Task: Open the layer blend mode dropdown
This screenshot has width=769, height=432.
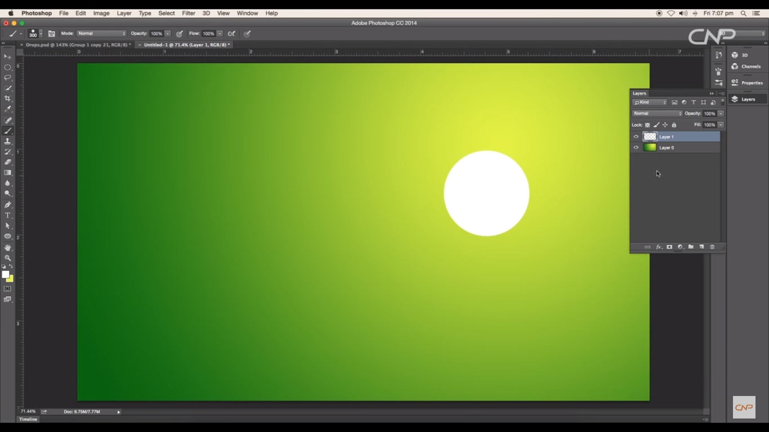Action: coord(658,114)
